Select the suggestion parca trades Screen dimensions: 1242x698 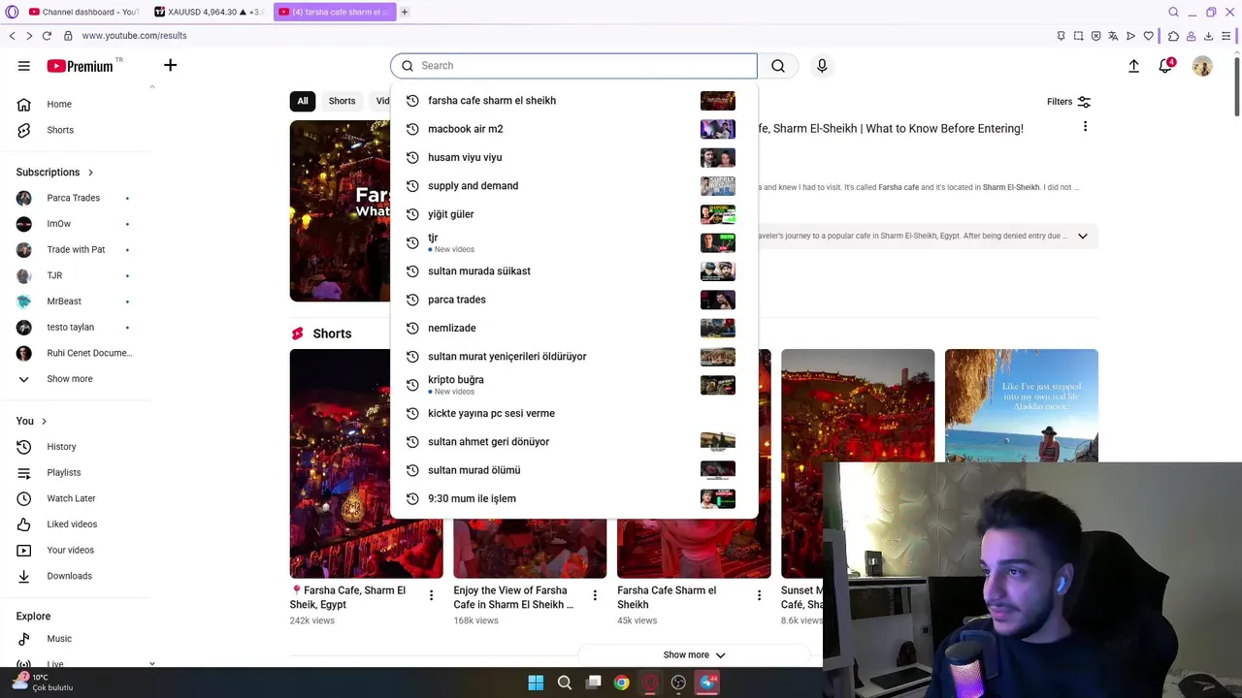click(573, 300)
